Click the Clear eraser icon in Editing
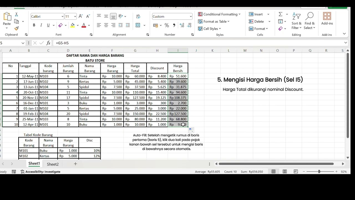This screenshot has height=200, width=355. tap(280, 28)
